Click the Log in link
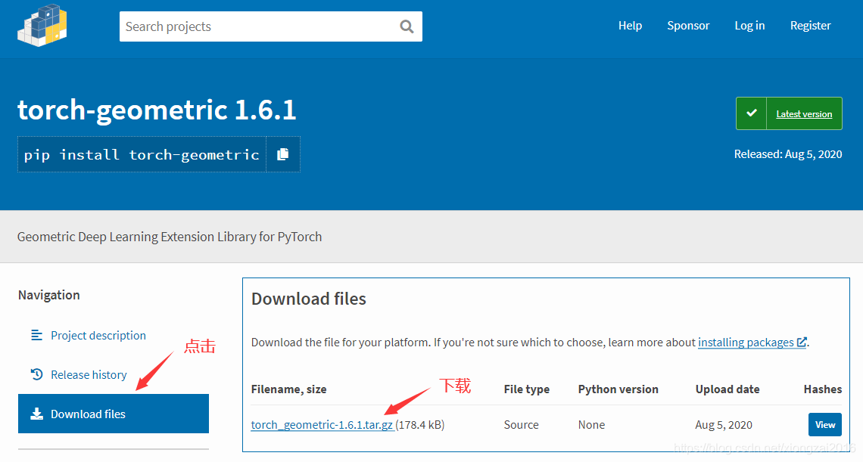863x462 pixels. [x=749, y=25]
